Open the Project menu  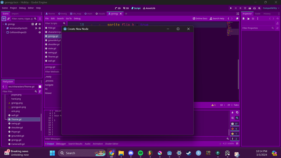(x=13, y=8)
